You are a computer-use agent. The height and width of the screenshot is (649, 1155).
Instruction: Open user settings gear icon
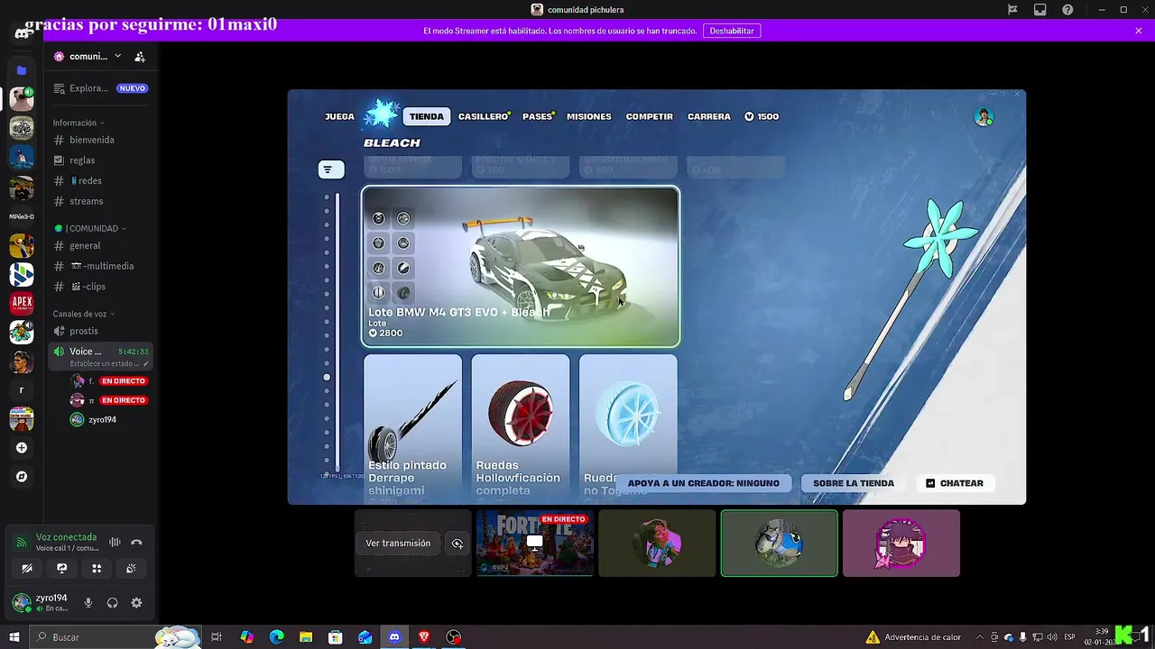tap(136, 603)
